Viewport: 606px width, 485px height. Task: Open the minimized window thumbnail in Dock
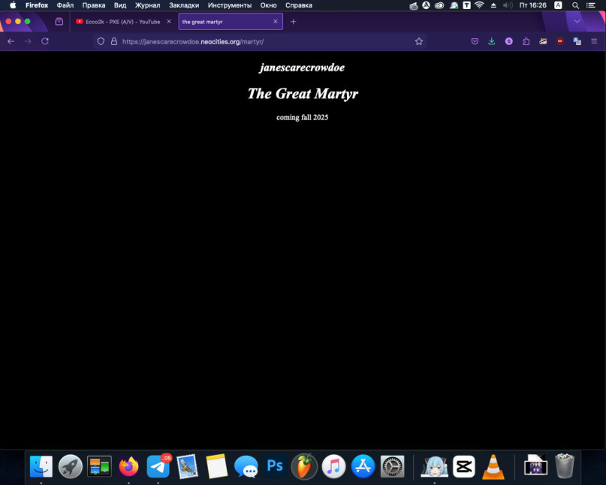[x=535, y=465]
